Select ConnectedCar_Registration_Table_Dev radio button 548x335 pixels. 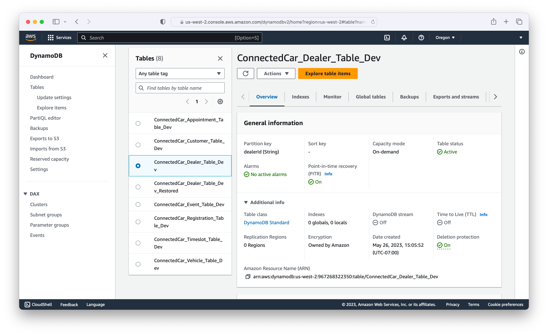pos(138,222)
